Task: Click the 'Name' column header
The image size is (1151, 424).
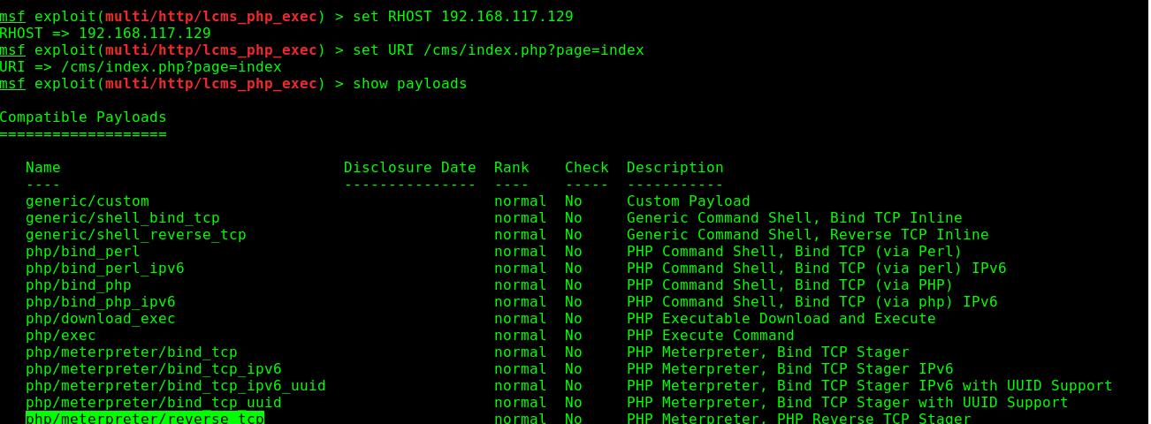Action: tap(43, 168)
